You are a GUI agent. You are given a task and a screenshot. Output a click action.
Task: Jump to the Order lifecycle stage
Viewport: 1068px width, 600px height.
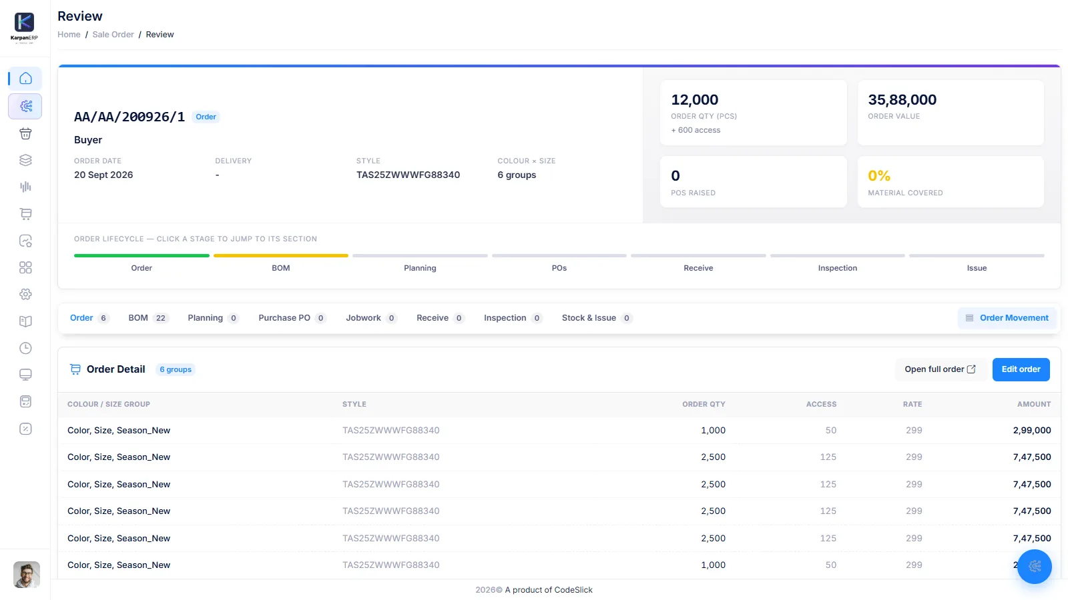[142, 263]
